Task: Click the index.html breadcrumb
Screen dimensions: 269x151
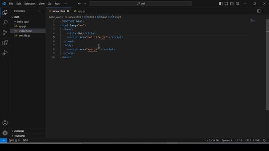Action: click(x=75, y=17)
